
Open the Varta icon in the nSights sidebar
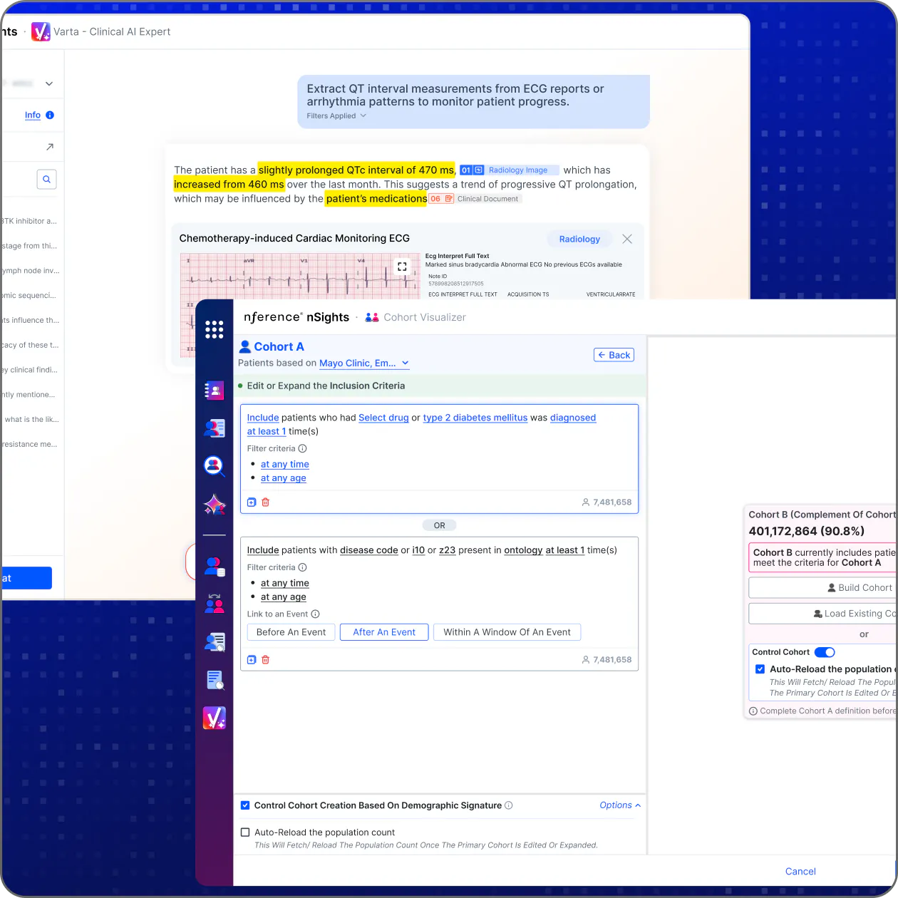[x=214, y=718]
